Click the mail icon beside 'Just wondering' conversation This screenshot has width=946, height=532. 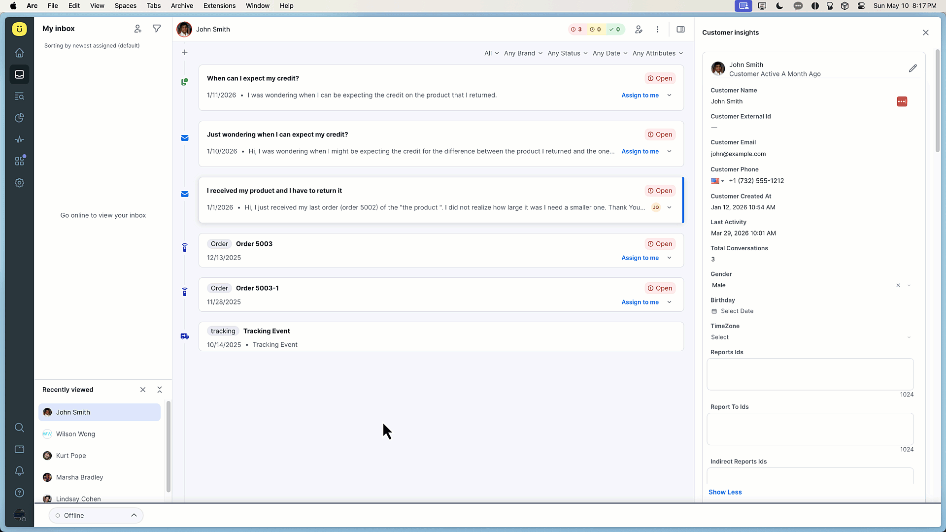tap(185, 138)
